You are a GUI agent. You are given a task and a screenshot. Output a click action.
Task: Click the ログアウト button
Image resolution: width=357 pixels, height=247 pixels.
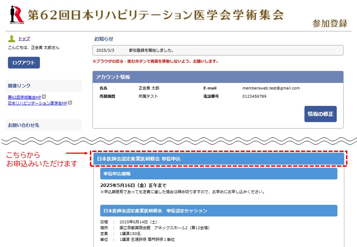(x=24, y=62)
